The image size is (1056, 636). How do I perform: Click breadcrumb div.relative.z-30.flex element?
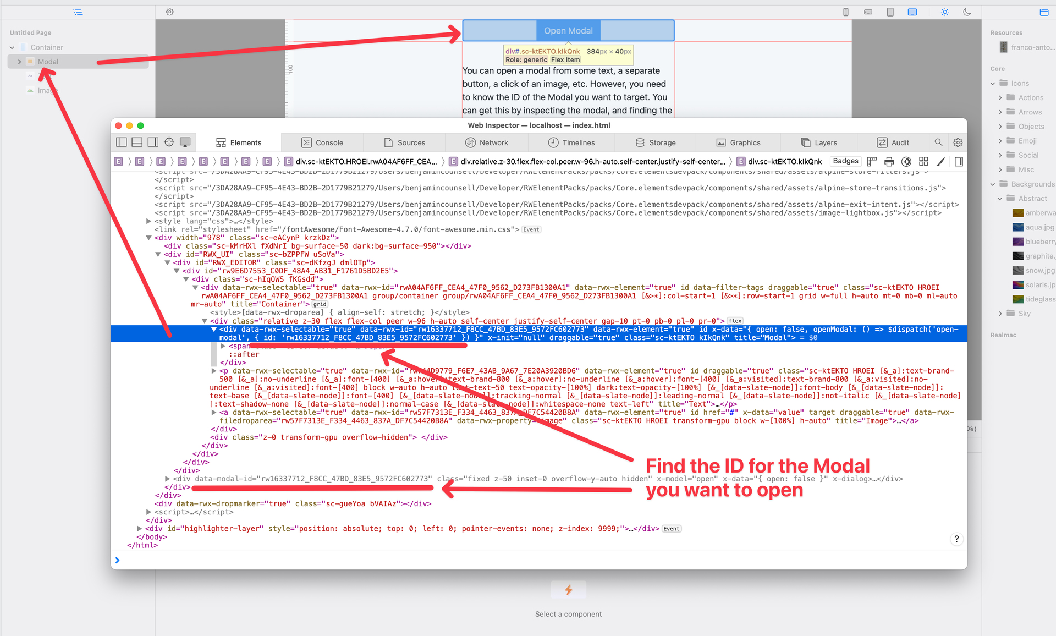tap(587, 161)
